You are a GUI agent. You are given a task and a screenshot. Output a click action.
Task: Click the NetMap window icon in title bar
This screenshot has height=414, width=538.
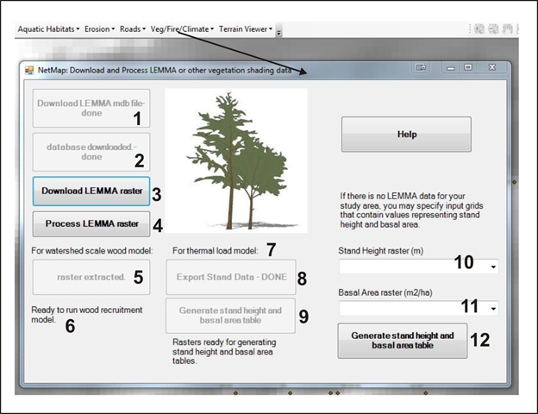pyautogui.click(x=28, y=67)
